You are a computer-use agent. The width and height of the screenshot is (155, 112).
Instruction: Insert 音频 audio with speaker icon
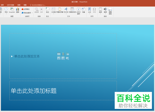coord(105,10)
